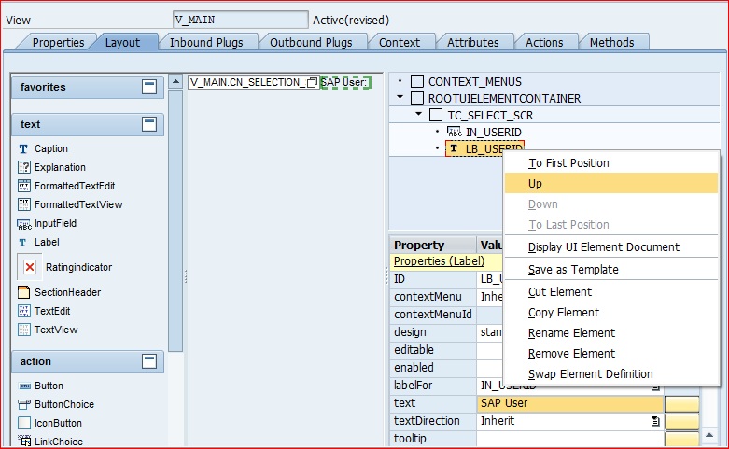The width and height of the screenshot is (729, 449).
Task: Select the SAP User: label in preview
Action: (345, 83)
